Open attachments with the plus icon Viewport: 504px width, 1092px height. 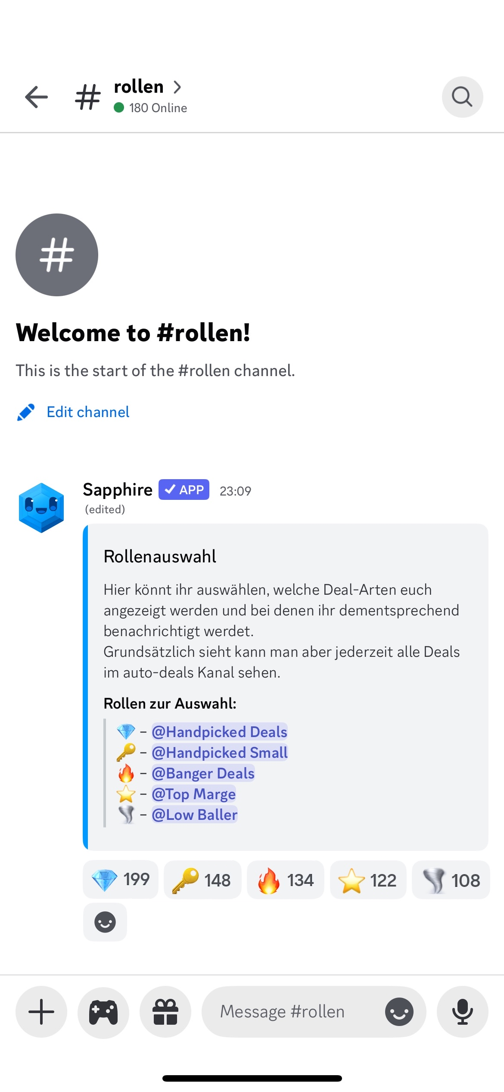pyautogui.click(x=41, y=1011)
